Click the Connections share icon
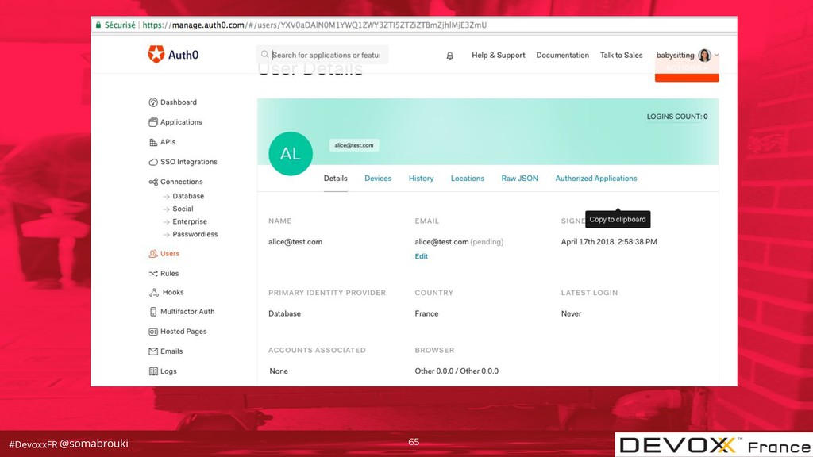The width and height of the screenshot is (813, 457). [x=153, y=182]
